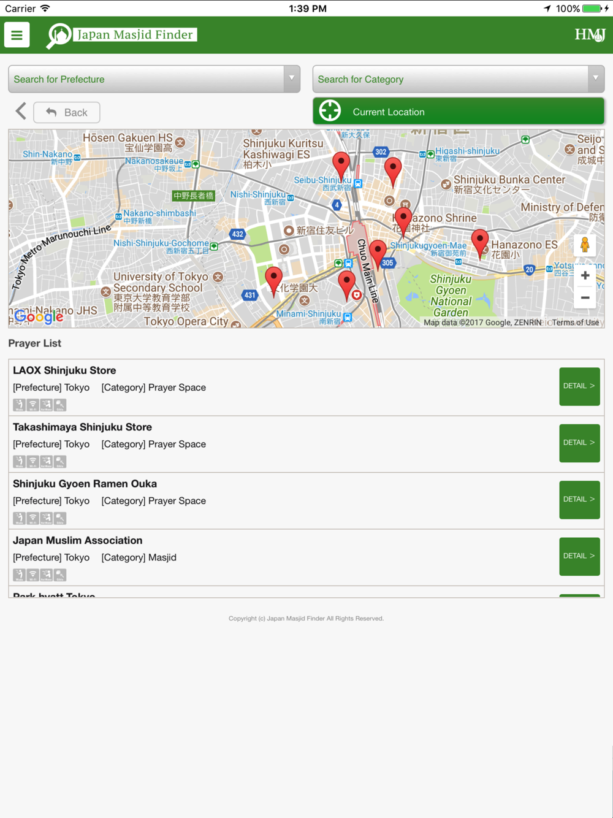
Task: Tap the Wi-Fi icon in status bar
Action: [45, 9]
